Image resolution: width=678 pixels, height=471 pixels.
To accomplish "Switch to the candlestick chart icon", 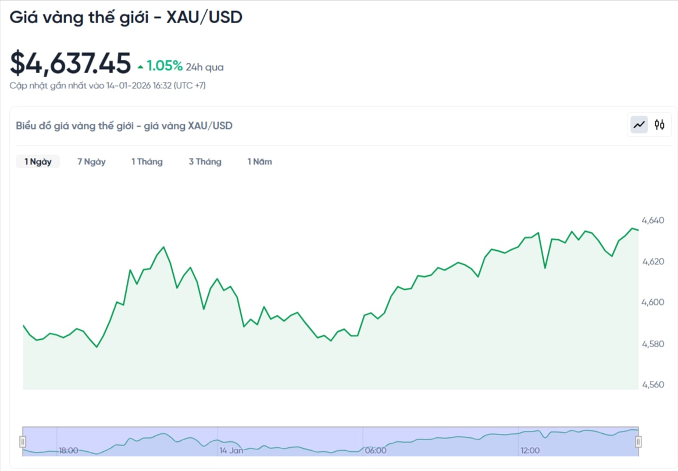I will (659, 124).
